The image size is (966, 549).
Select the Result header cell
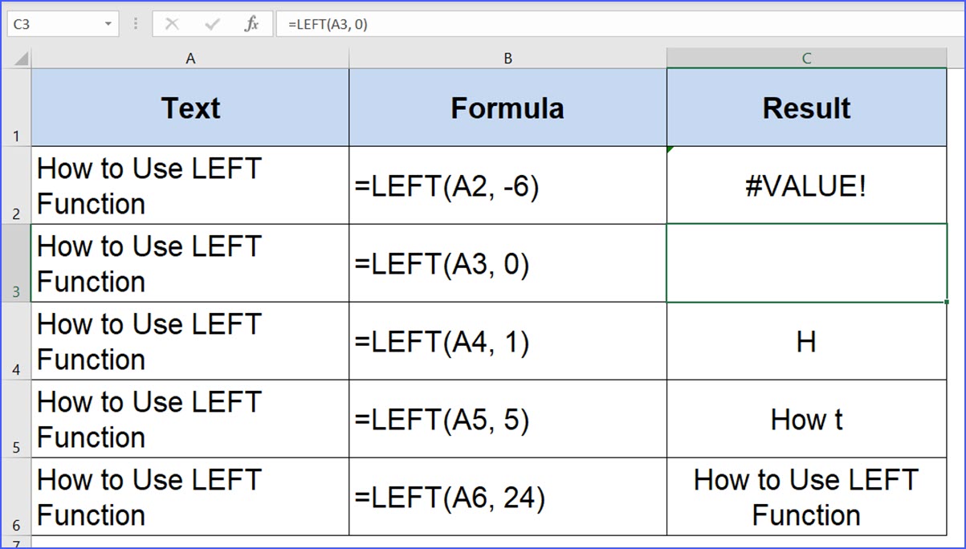click(x=805, y=107)
